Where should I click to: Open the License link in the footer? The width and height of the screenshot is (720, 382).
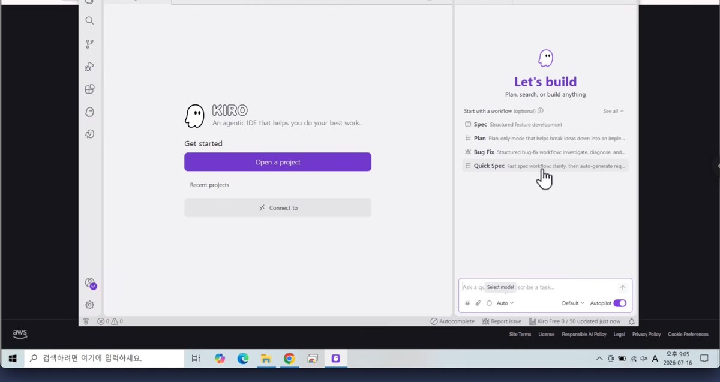546,335
